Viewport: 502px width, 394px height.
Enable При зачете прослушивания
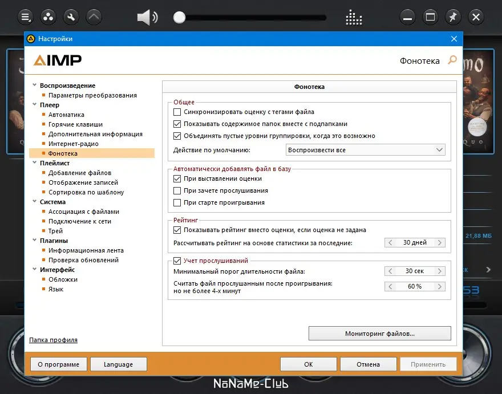click(177, 191)
